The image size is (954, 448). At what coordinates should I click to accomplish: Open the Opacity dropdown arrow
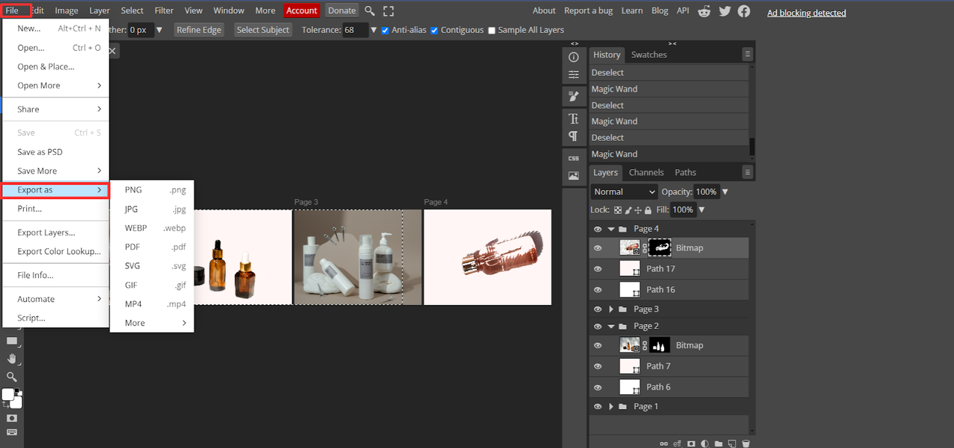tap(725, 192)
